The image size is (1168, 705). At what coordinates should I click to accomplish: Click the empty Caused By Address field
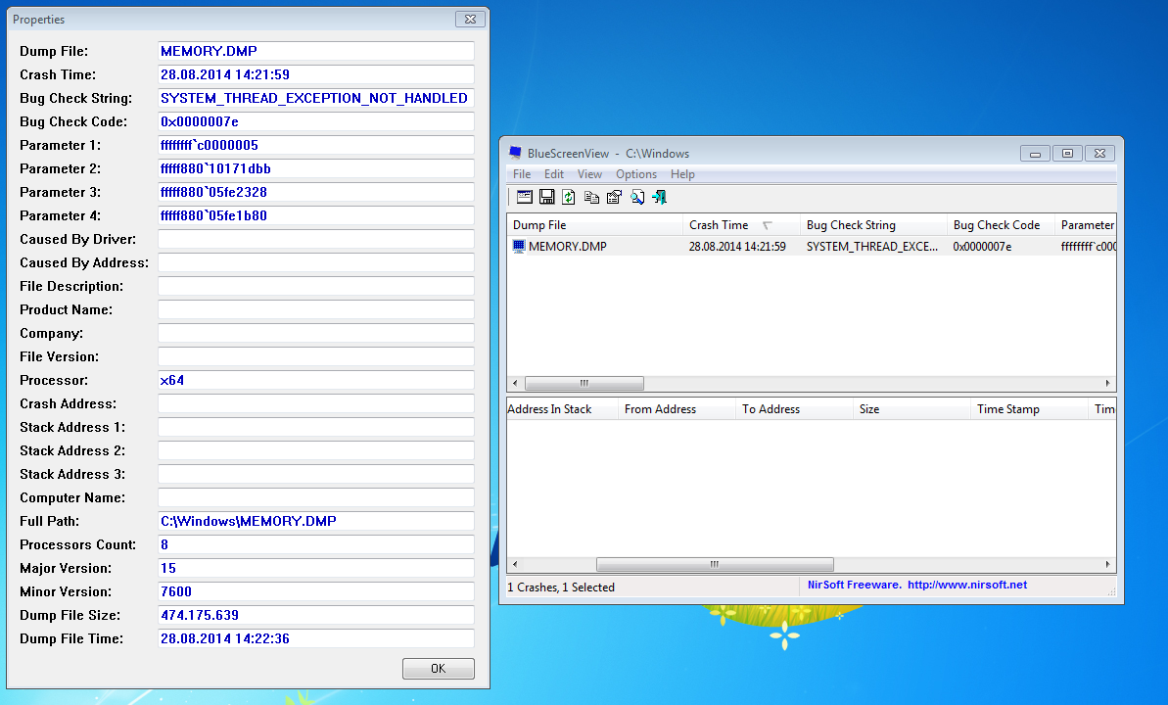coord(316,262)
